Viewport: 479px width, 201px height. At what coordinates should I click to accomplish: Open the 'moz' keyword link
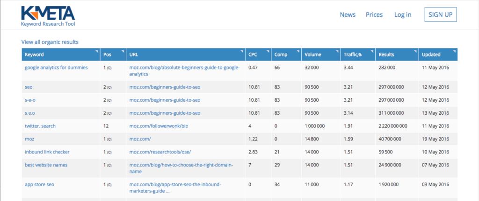pyautogui.click(x=29, y=139)
